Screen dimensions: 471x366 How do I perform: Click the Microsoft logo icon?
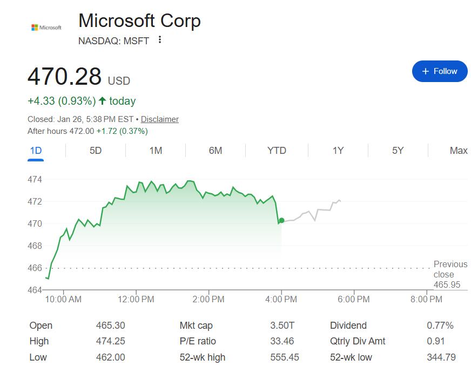pyautogui.click(x=46, y=27)
